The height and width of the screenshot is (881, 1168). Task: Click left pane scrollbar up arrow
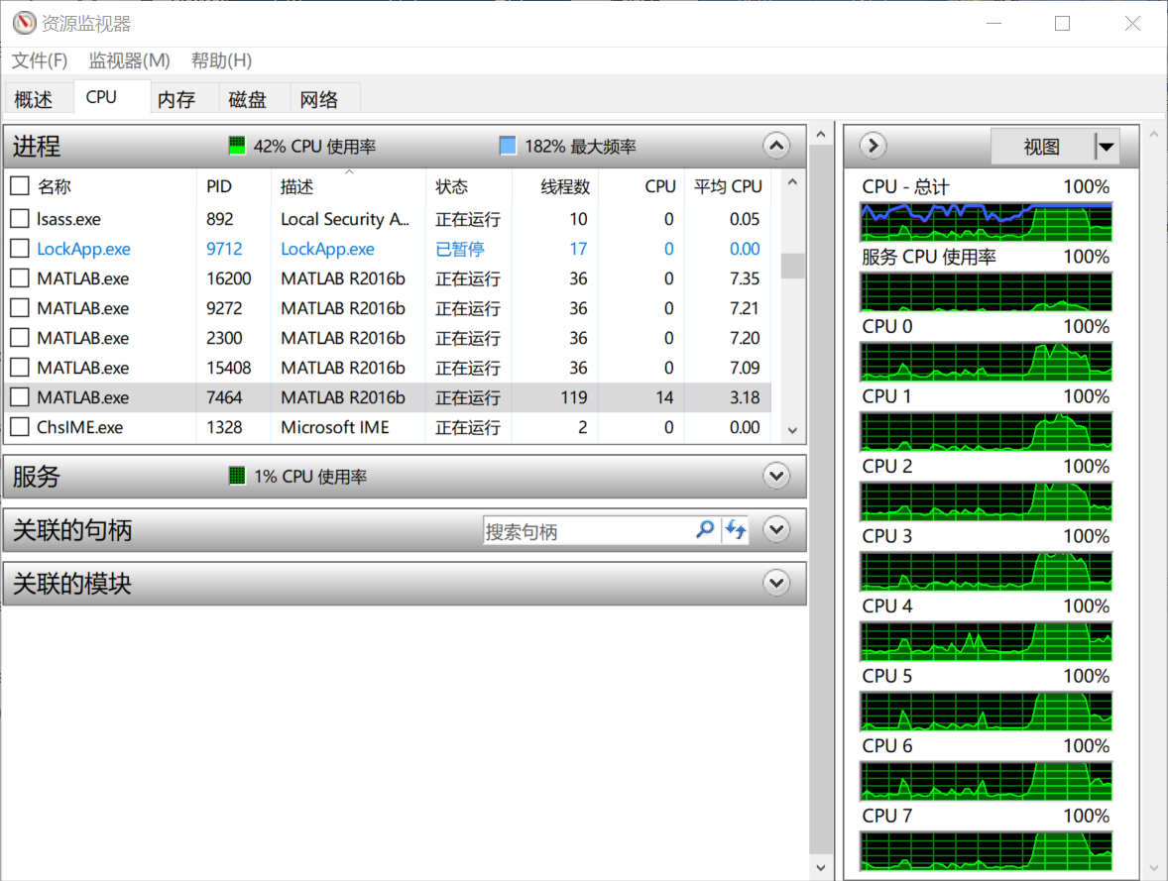[x=821, y=135]
